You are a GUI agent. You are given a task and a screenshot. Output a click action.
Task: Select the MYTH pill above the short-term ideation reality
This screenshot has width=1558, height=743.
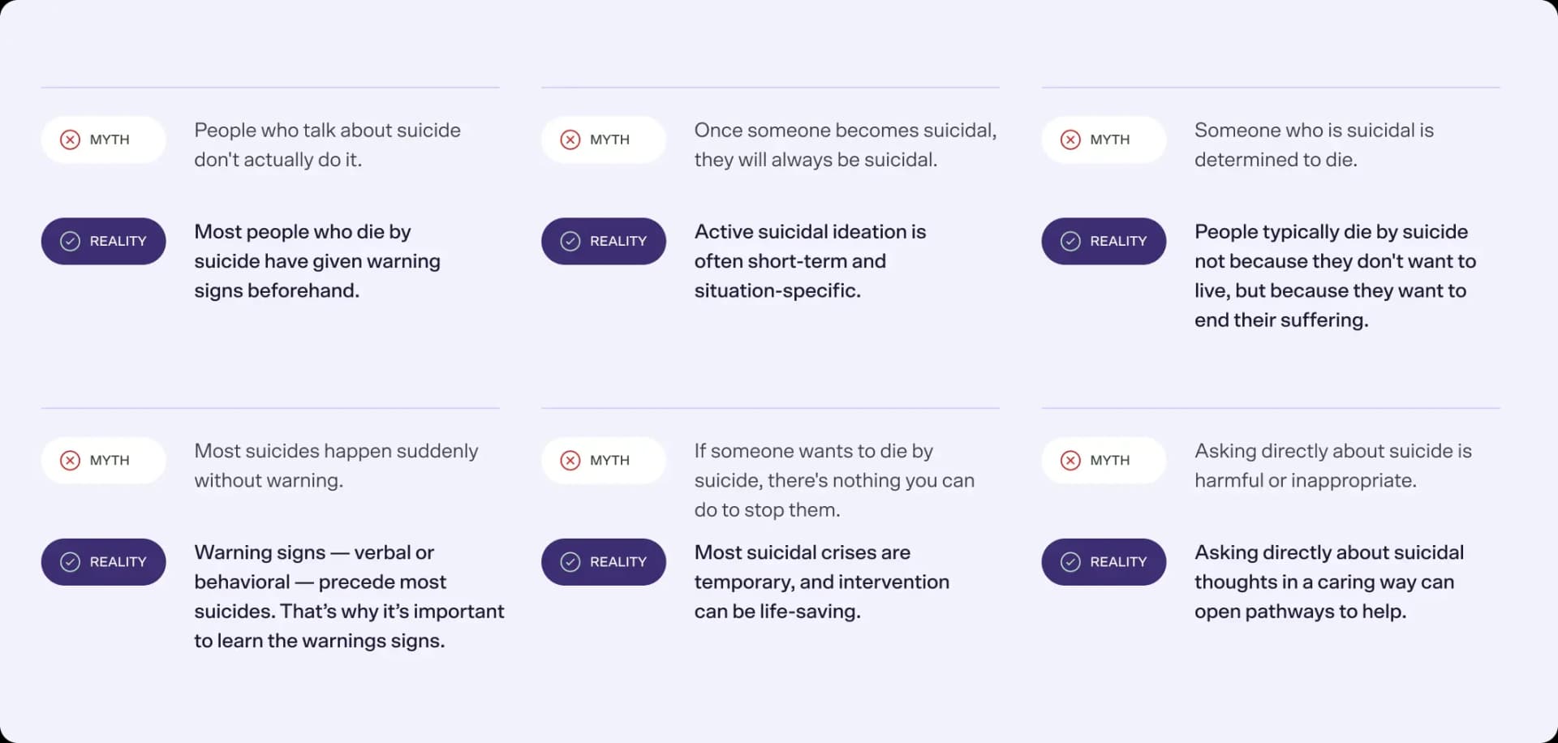tap(604, 140)
